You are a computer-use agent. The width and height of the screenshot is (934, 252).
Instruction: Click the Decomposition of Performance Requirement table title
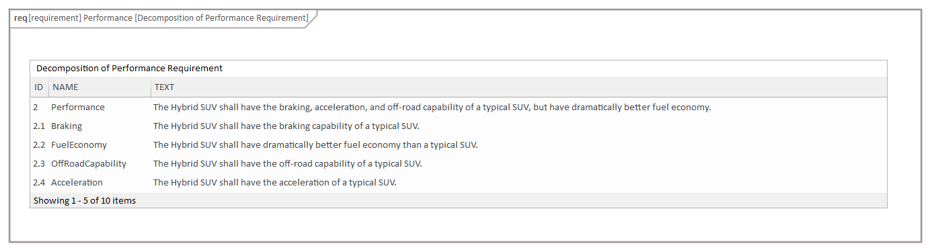coord(129,68)
